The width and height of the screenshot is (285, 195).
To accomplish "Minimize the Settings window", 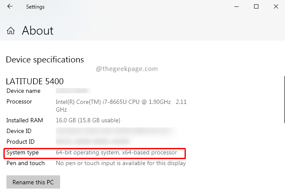I will [x=236, y=7].
